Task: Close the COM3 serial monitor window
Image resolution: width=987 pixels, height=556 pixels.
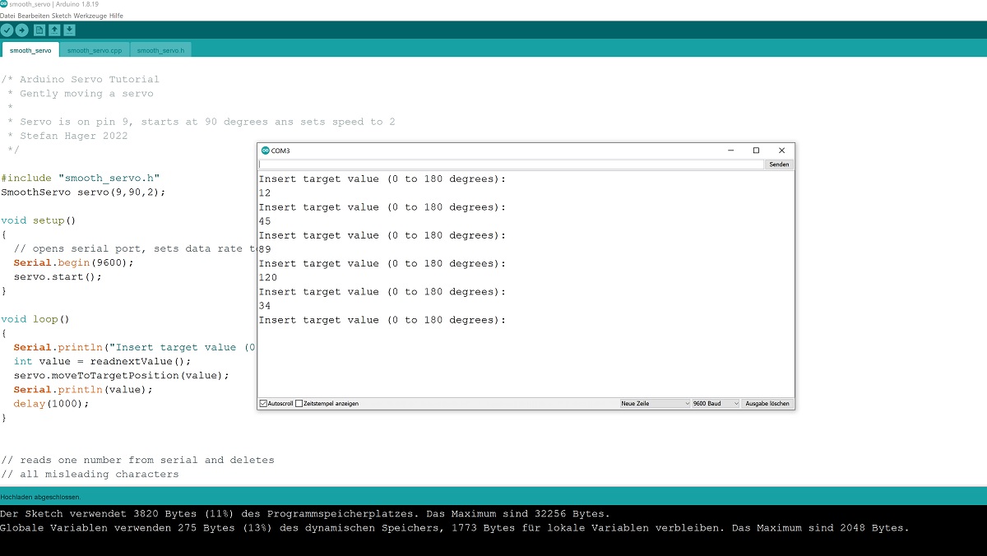Action: click(x=781, y=151)
